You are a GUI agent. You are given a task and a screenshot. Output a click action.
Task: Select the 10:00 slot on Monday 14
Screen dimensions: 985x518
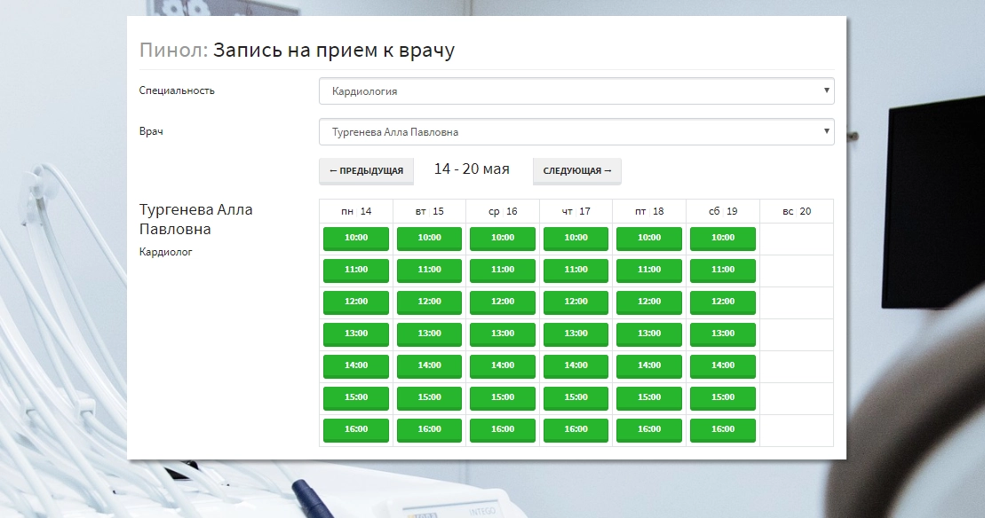pyautogui.click(x=355, y=238)
